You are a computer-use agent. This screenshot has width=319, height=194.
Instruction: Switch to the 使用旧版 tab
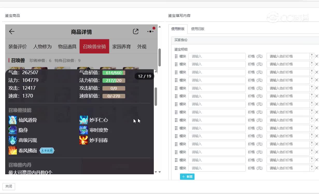pyautogui.click(x=198, y=29)
